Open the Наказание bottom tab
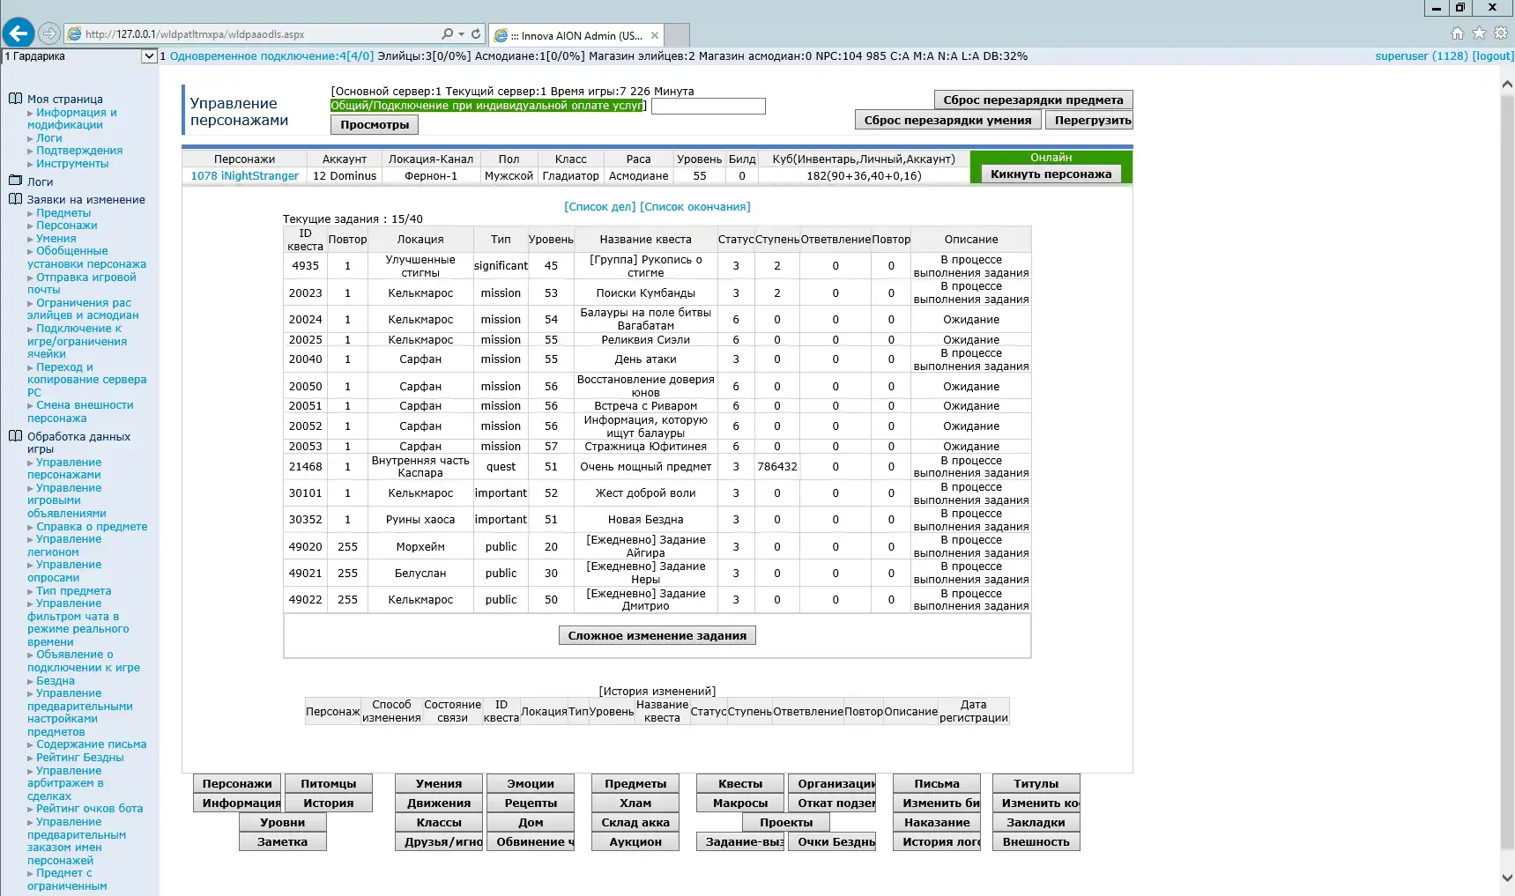 point(937,822)
